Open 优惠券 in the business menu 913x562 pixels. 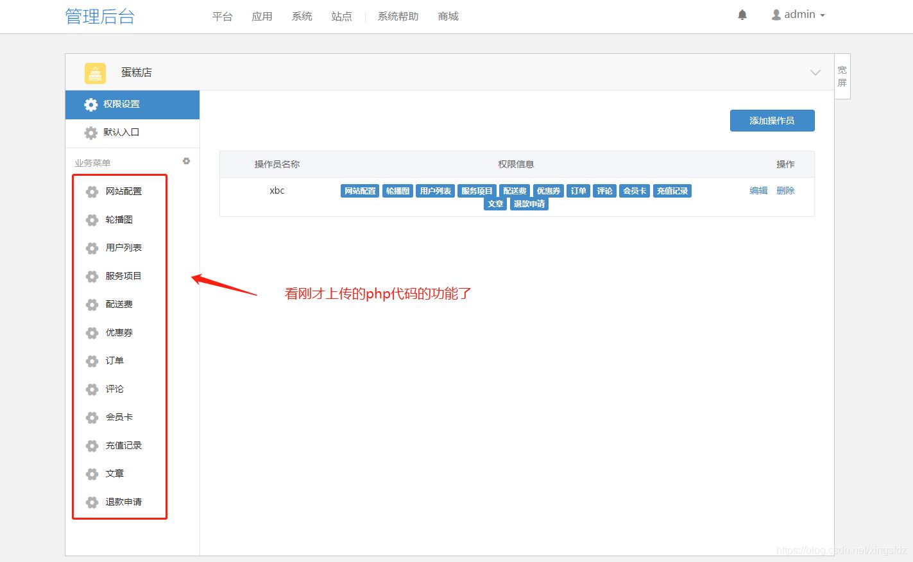pyautogui.click(x=119, y=333)
